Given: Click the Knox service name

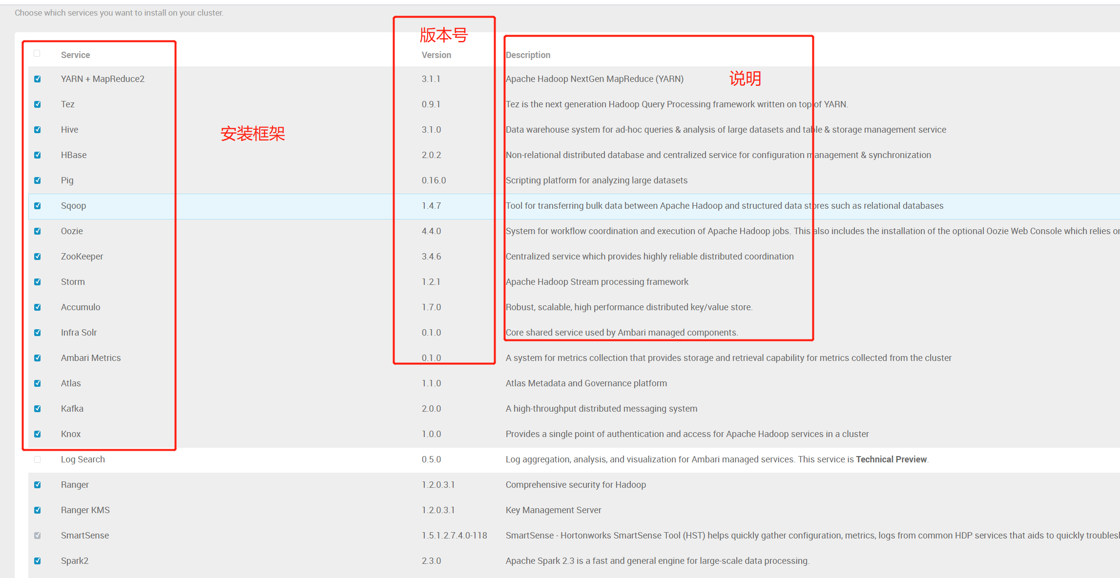Looking at the screenshot, I should point(71,434).
